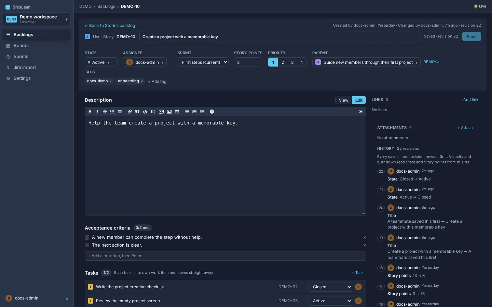The image size is (492, 307).
Task: Go to Backlogs breadcrumb
Action: point(106,6)
